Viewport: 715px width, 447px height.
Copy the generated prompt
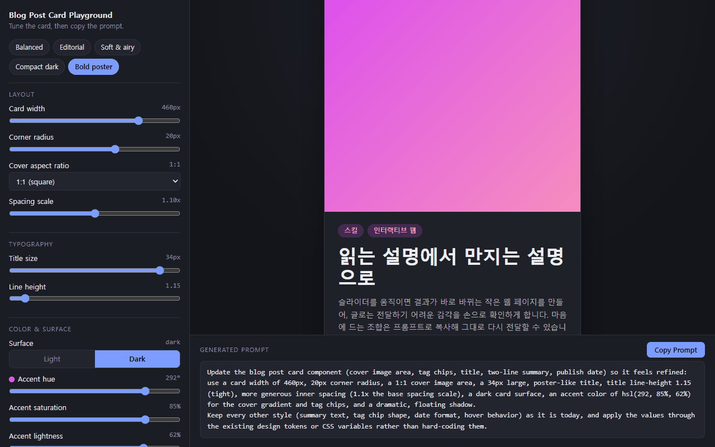tap(676, 350)
